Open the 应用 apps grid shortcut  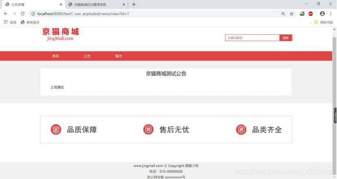click(10, 22)
